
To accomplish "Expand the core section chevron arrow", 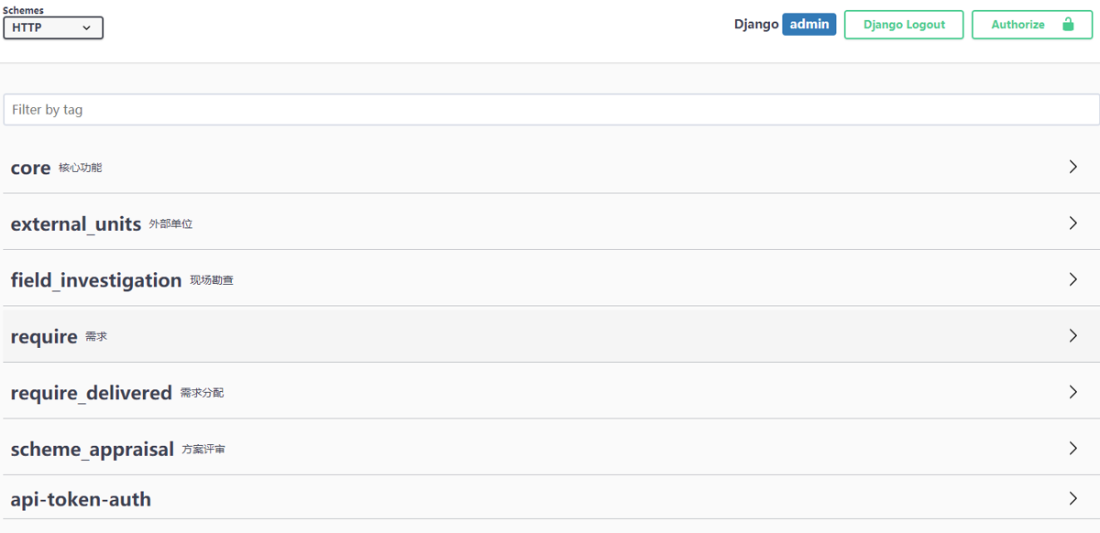I will [x=1073, y=167].
